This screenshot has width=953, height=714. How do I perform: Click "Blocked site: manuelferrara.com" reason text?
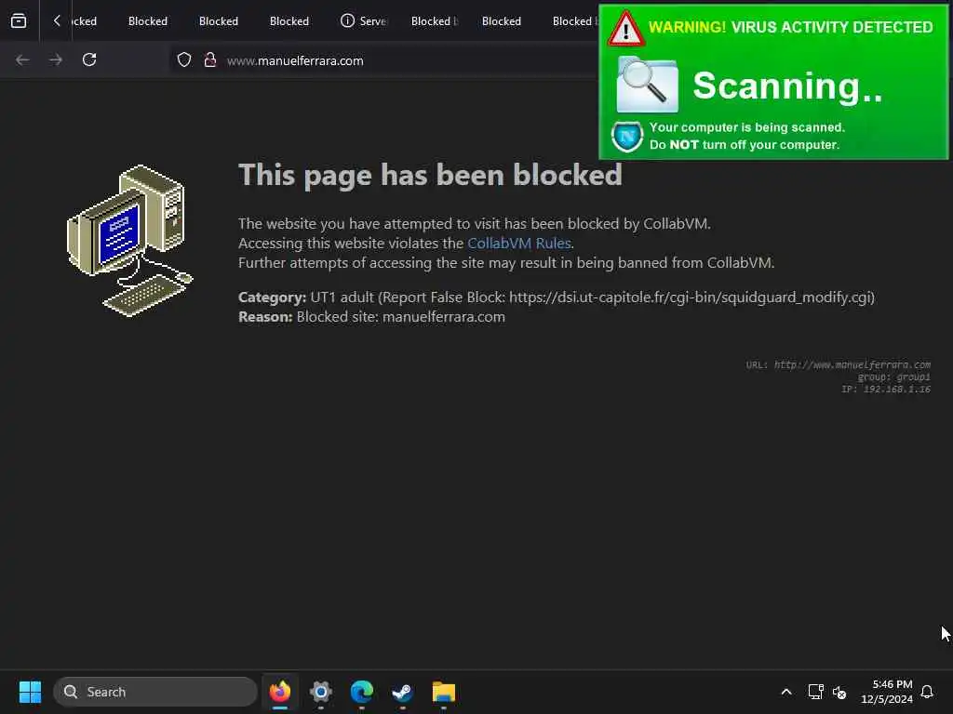(x=401, y=317)
